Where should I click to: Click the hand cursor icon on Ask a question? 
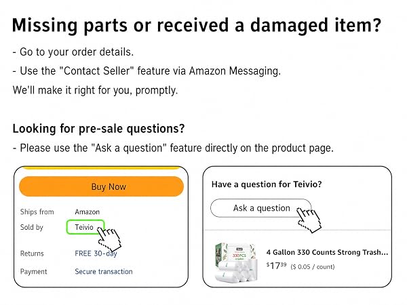click(x=309, y=220)
